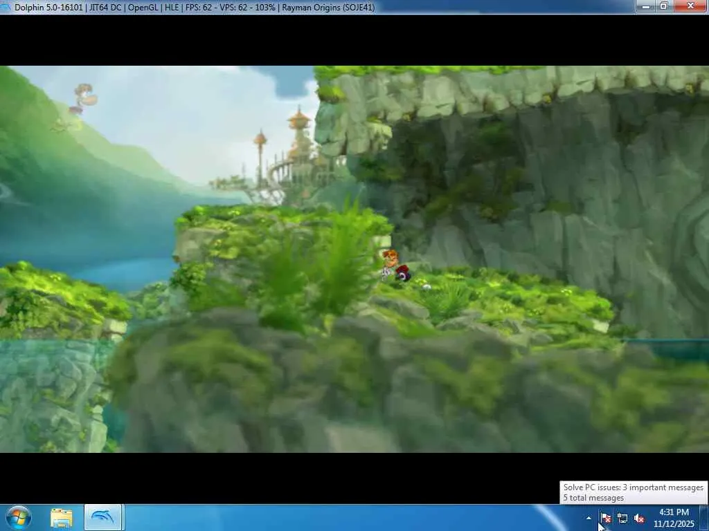This screenshot has height=531, width=709.
Task: Restore down the Dolphin window
Action: tap(664, 6)
